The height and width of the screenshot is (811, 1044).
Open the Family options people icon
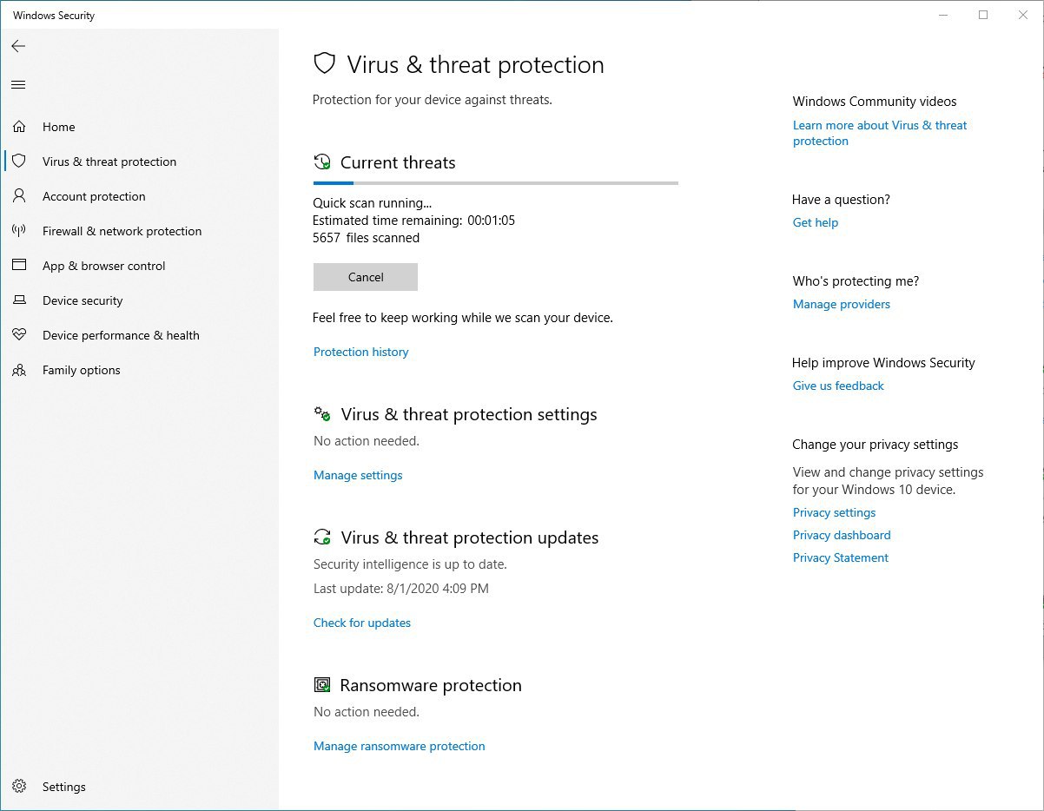click(x=19, y=370)
